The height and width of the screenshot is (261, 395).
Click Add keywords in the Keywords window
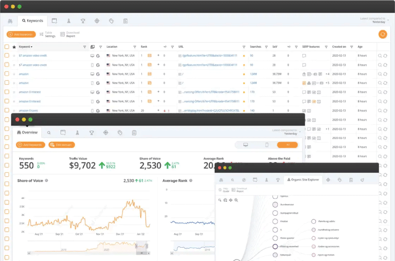point(21,34)
